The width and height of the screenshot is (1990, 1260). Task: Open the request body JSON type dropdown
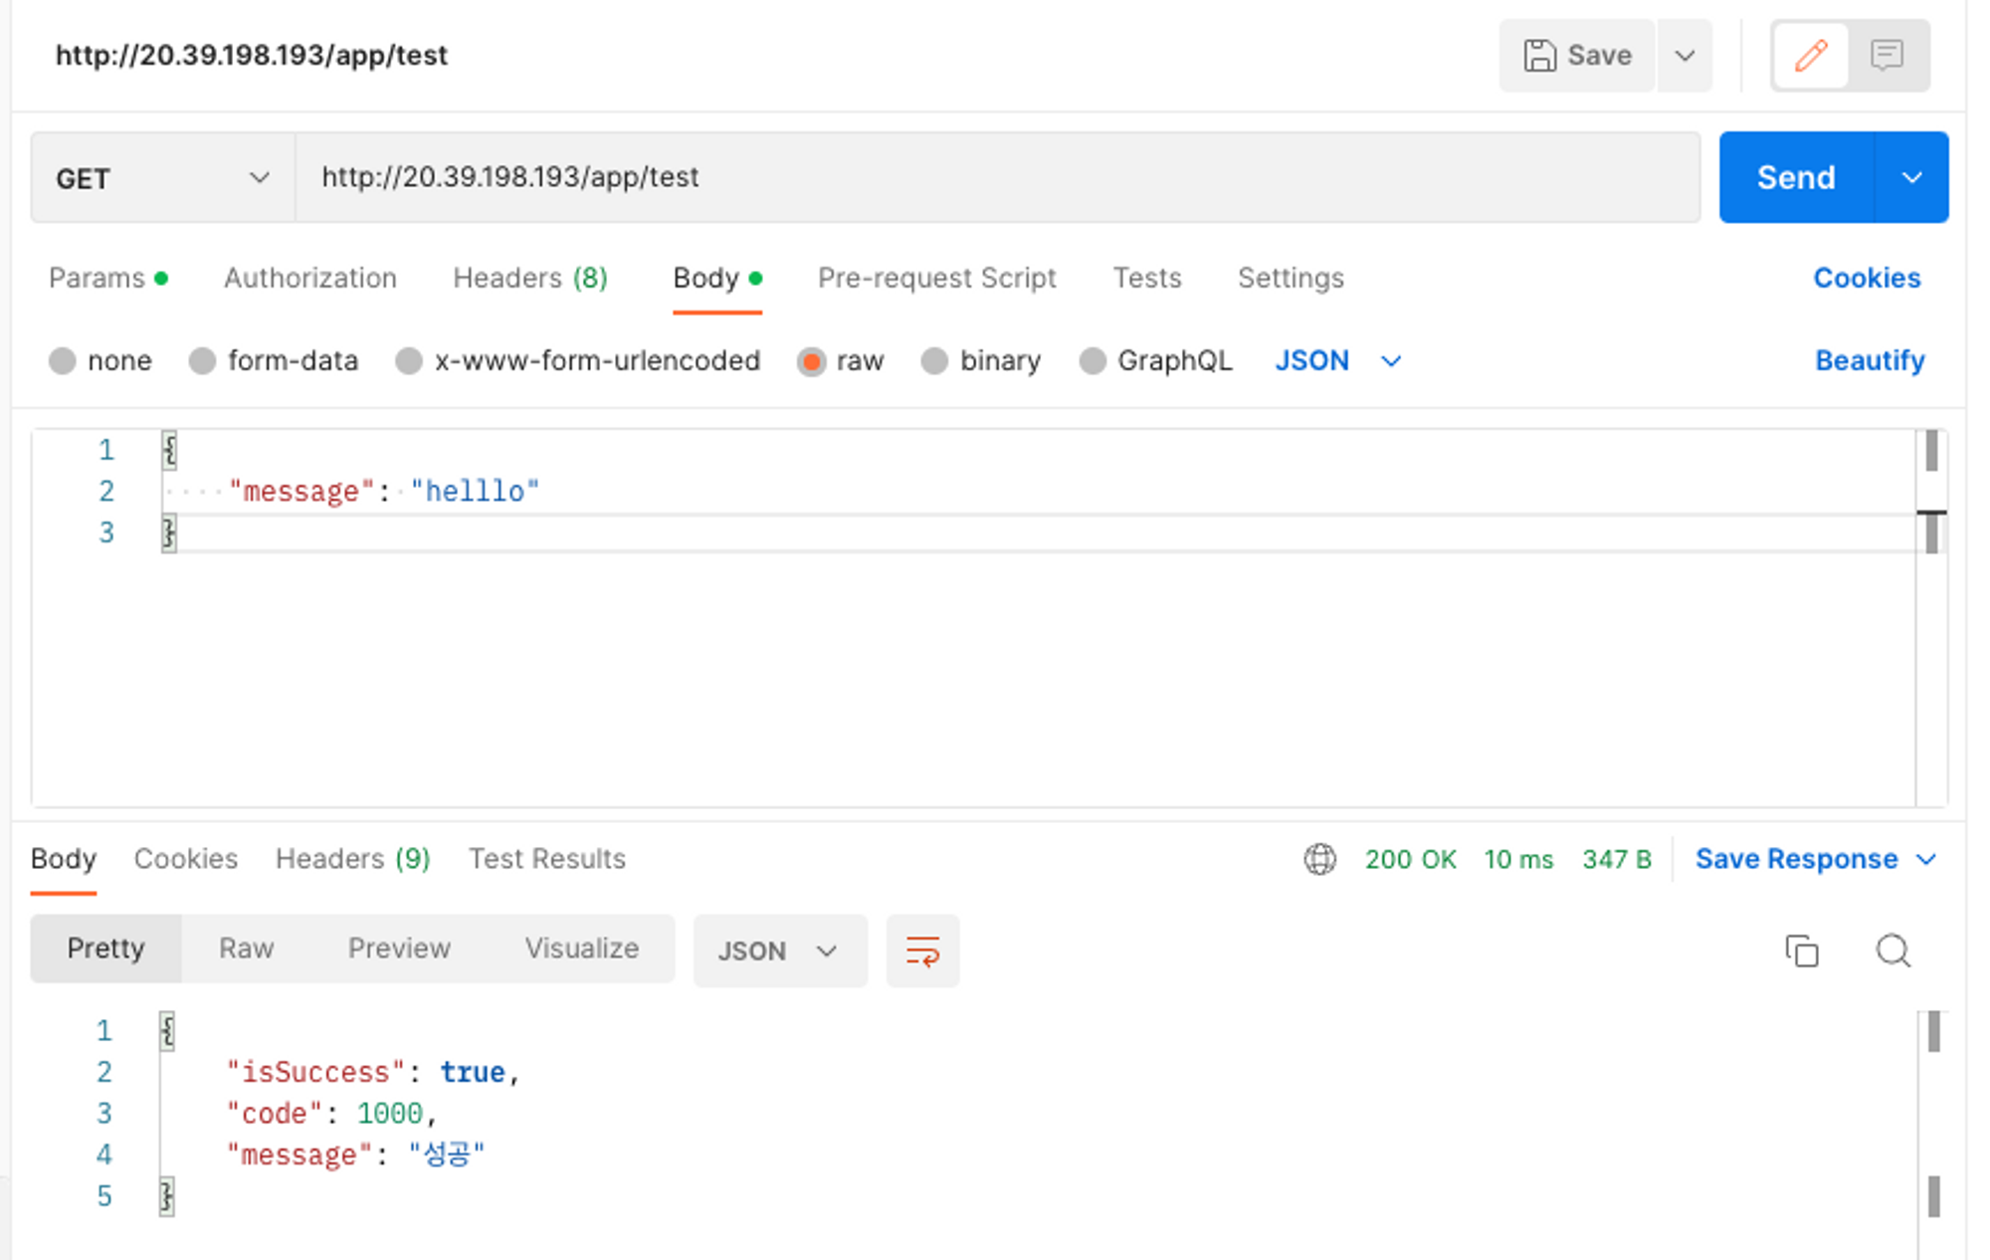point(1337,360)
